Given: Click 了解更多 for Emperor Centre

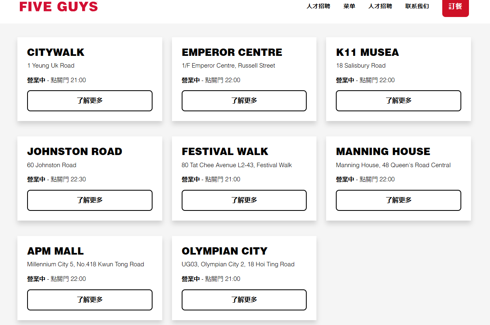Looking at the screenshot, I should pos(244,101).
